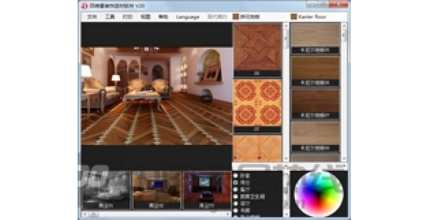
Task: Select the red floral medallion tile pattern
Action: point(257,103)
